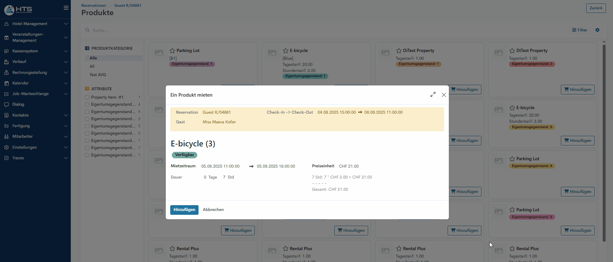Tick the last Eigentumsgegenstand attribute checkbox
This screenshot has height=262, width=613.
coord(87,155)
